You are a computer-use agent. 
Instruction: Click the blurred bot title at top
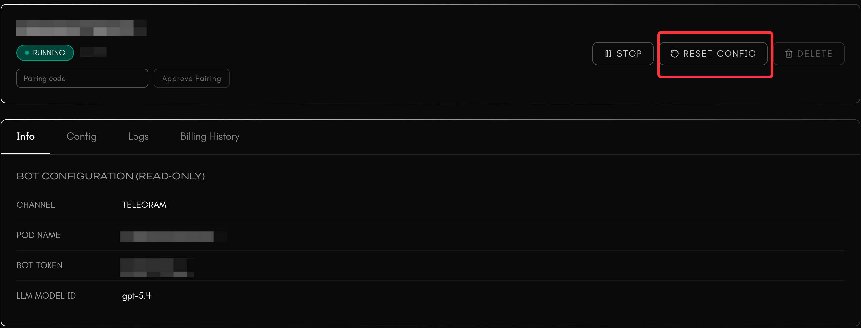click(x=81, y=28)
